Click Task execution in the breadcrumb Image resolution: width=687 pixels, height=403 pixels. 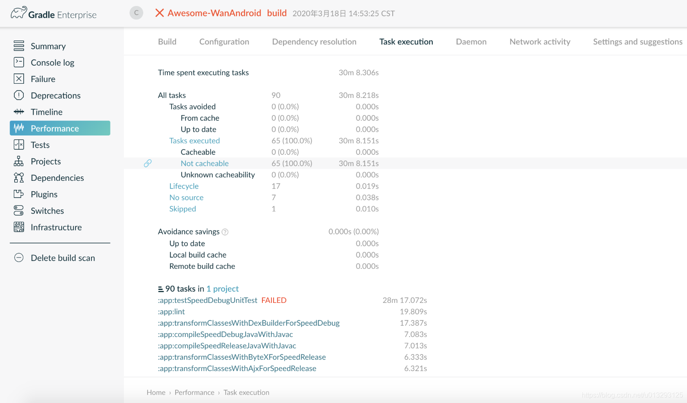246,392
